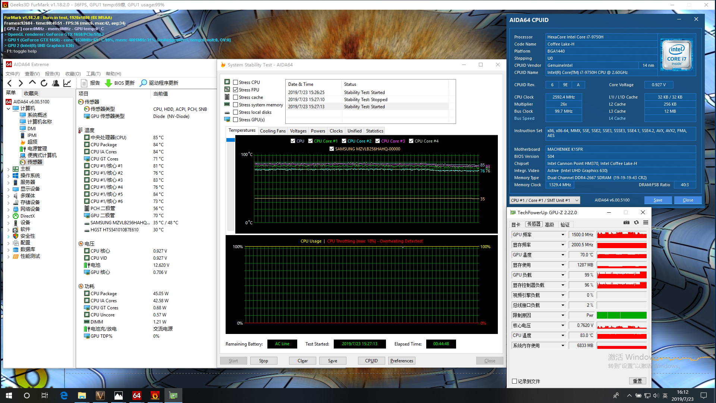Image resolution: width=716 pixels, height=403 pixels.
Task: Open the 工具(T) menu
Action: 93,74
